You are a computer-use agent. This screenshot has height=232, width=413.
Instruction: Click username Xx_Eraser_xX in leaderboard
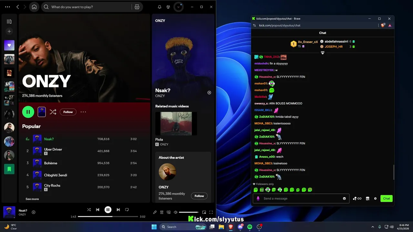(x=308, y=42)
